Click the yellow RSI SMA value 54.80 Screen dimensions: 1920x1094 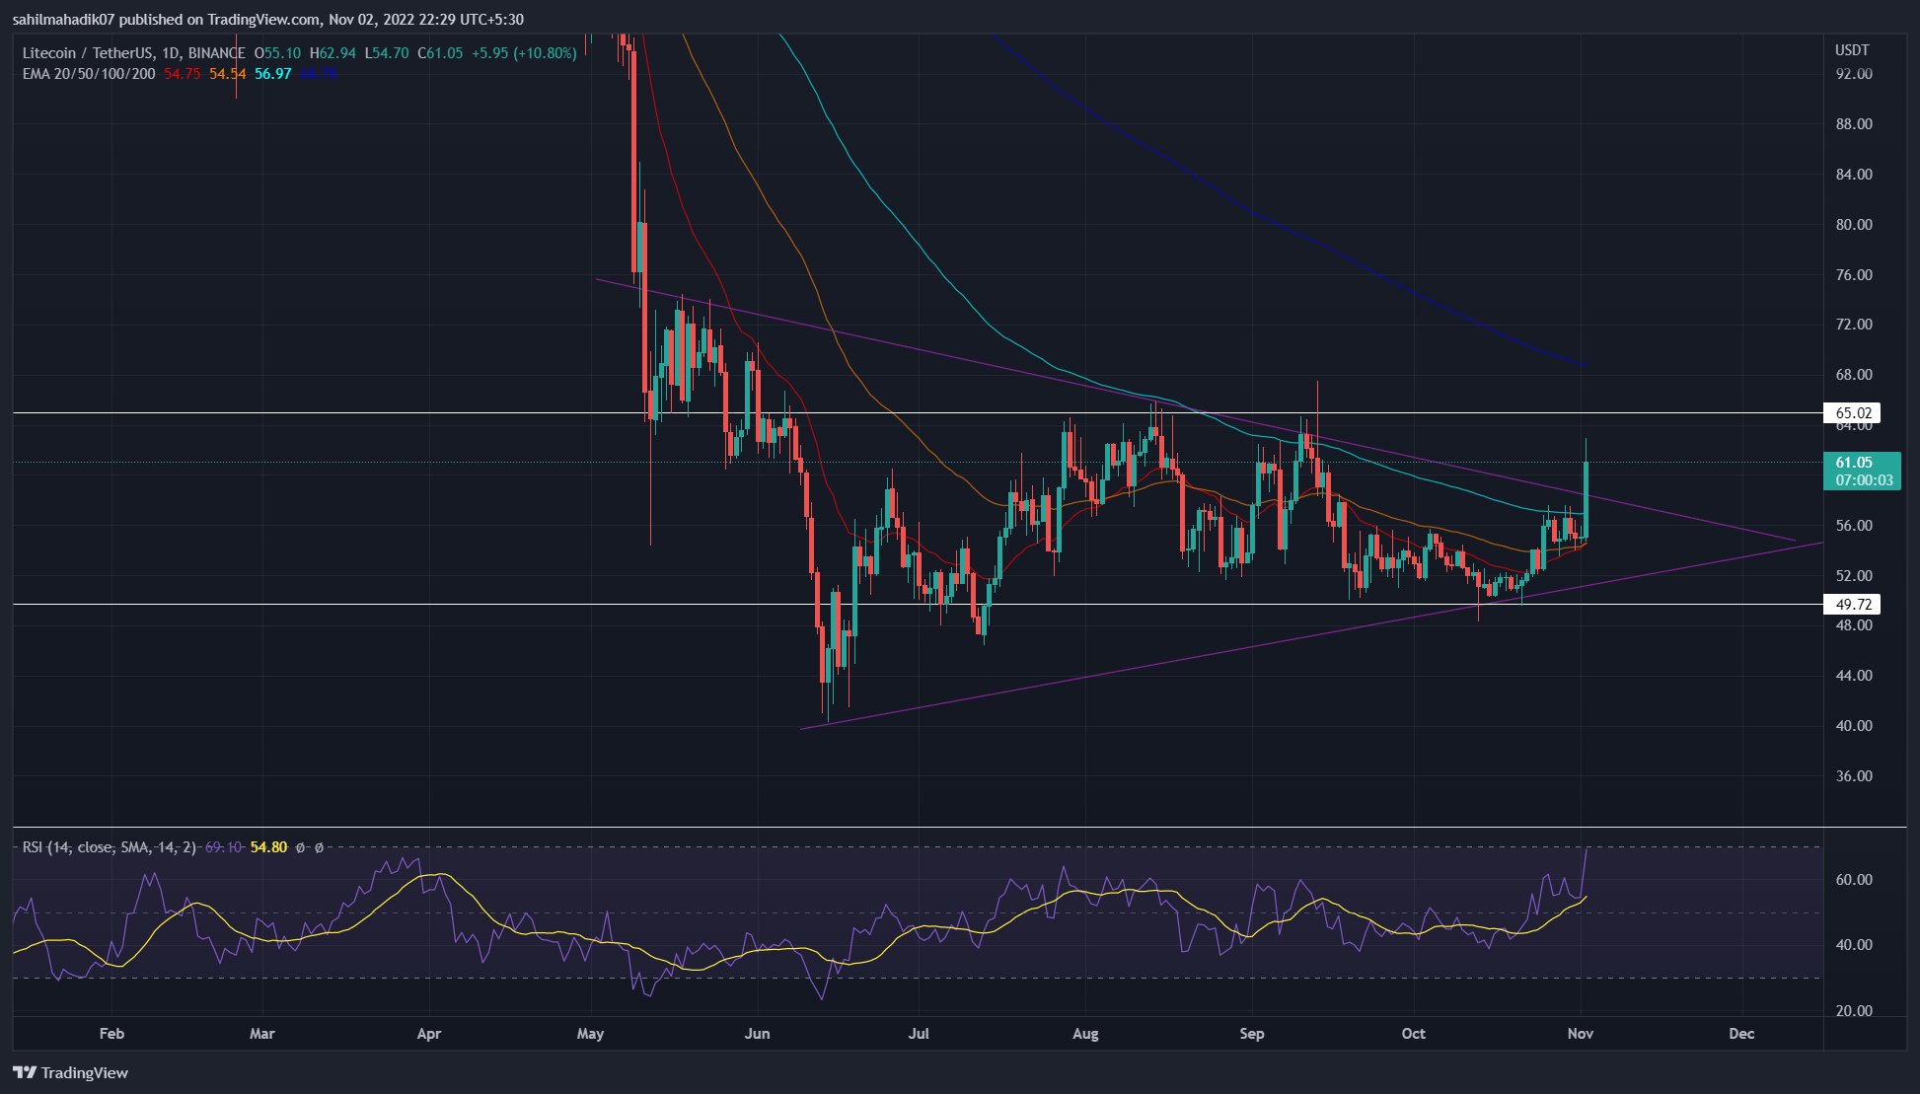(268, 847)
